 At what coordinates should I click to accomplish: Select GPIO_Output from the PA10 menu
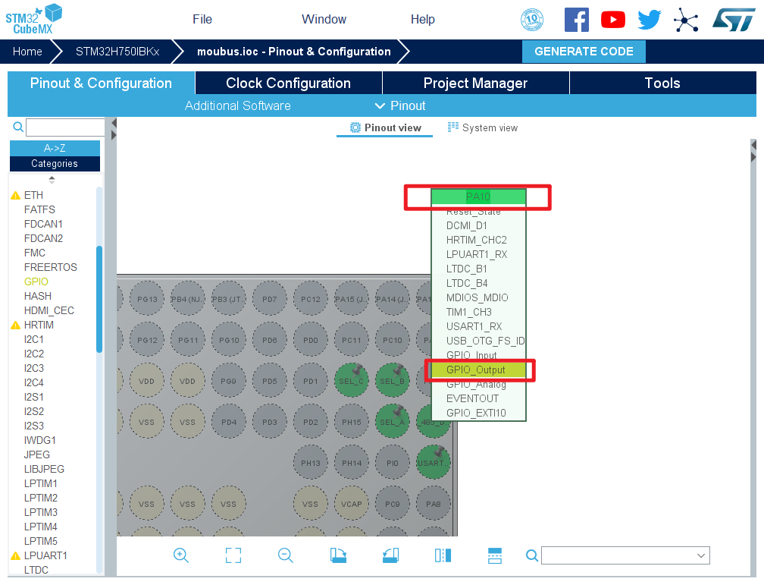coord(476,370)
